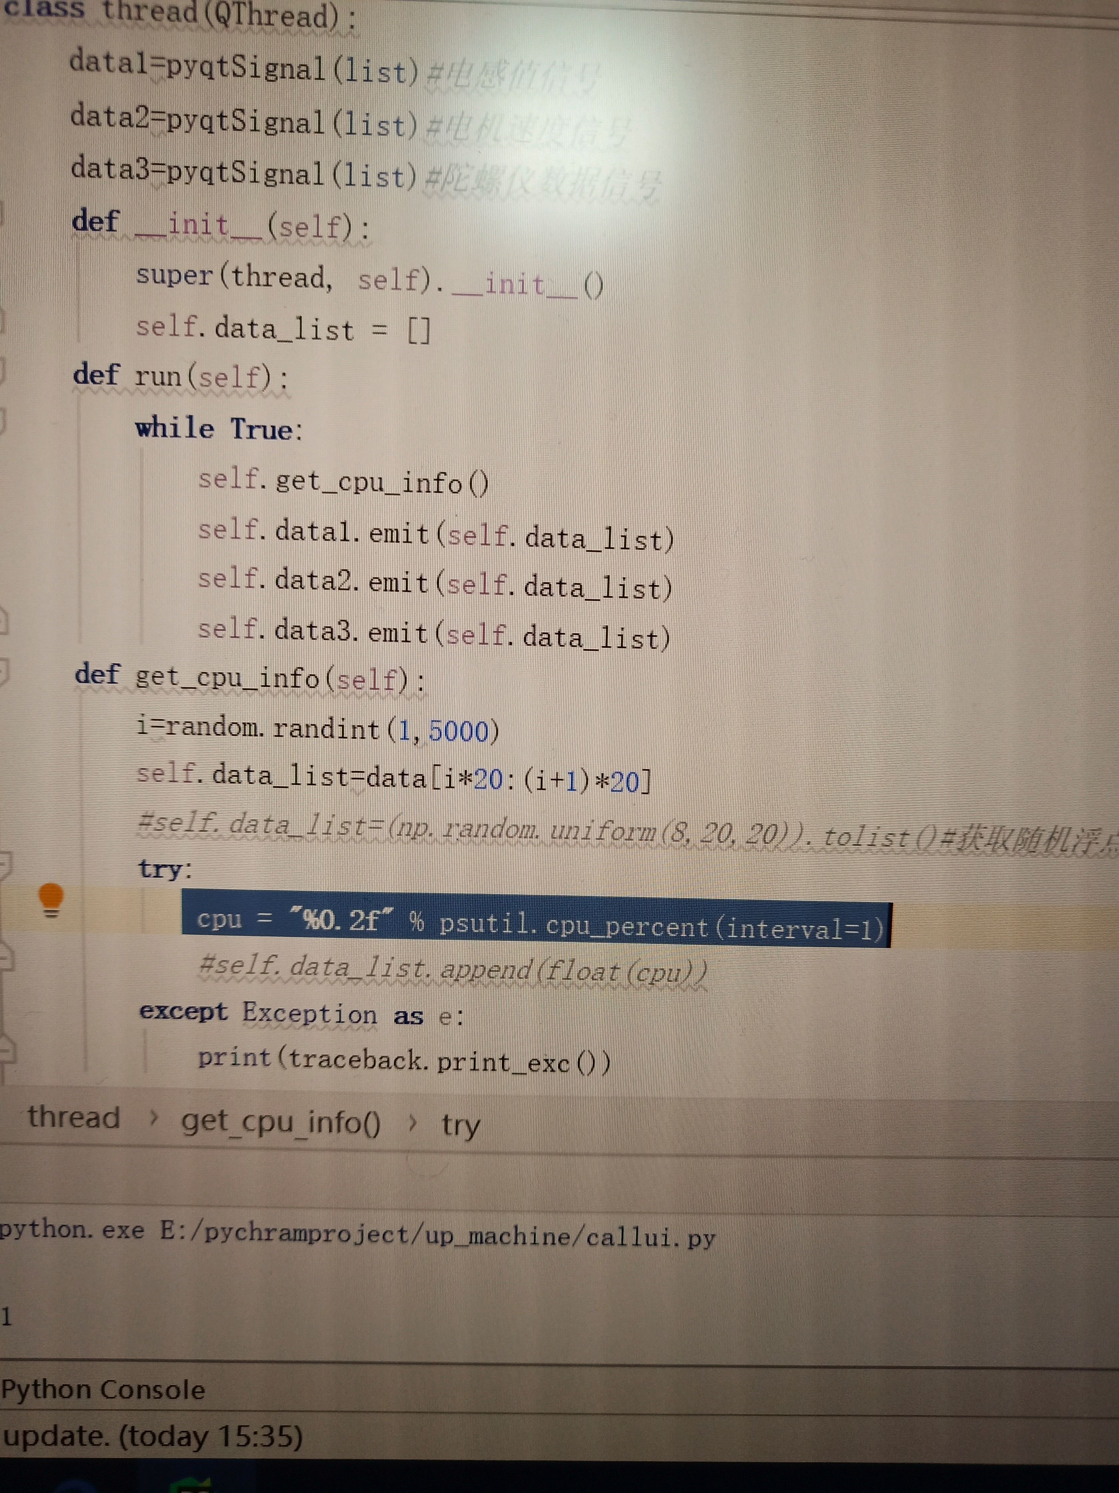Click the '1' output line in console

click(6, 1316)
